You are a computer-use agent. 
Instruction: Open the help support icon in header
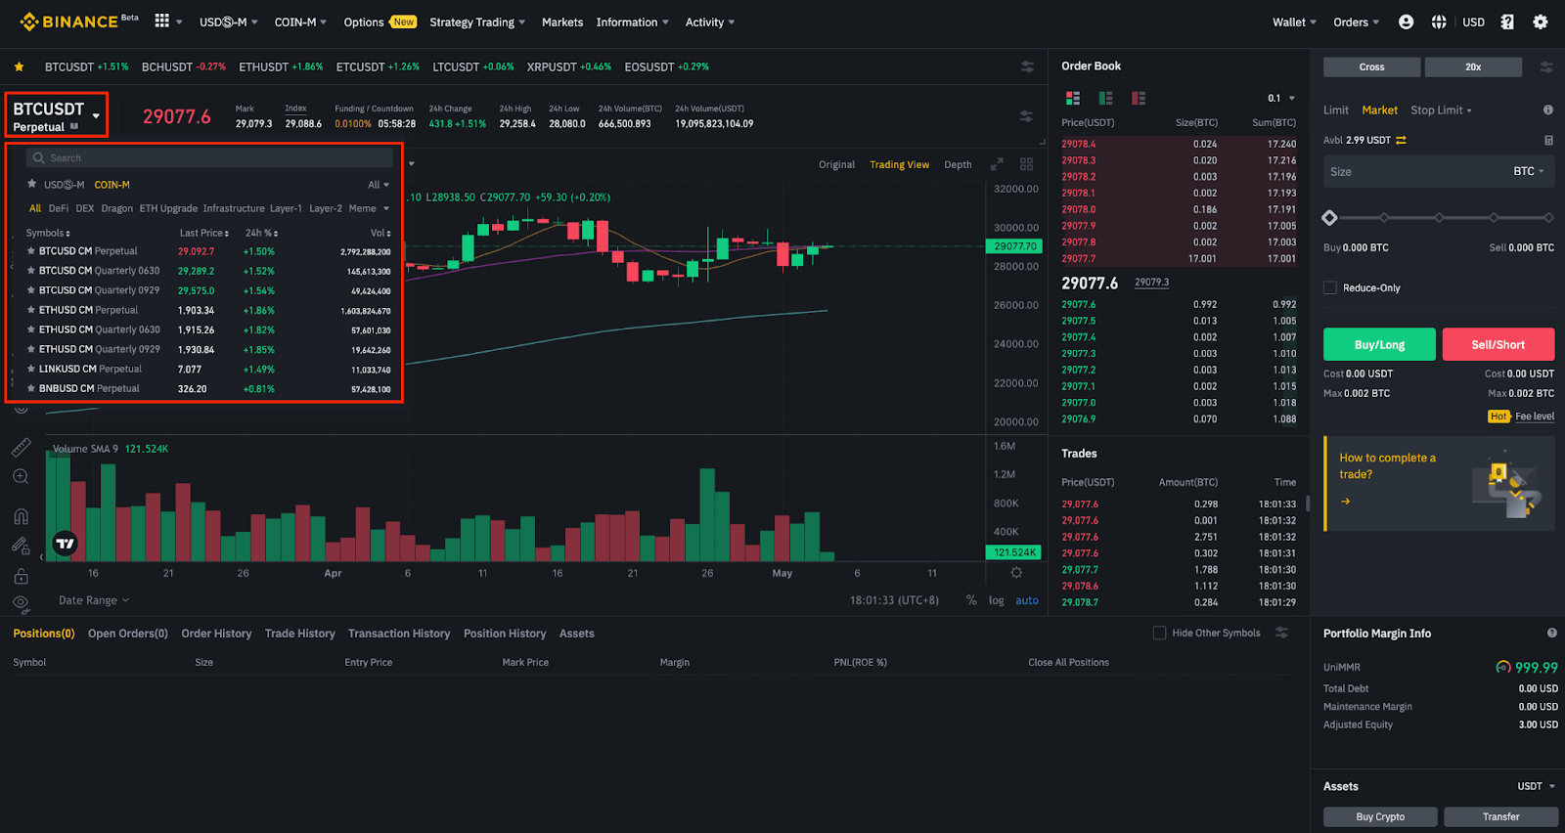click(1507, 22)
